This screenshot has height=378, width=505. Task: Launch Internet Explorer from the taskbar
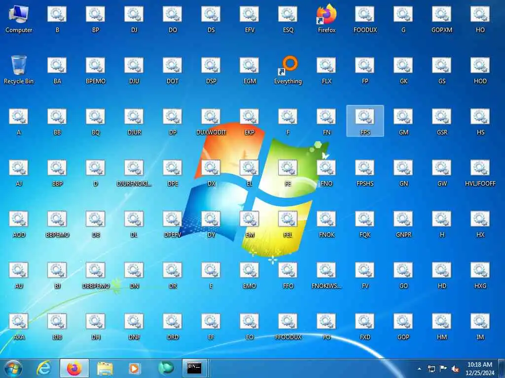(x=44, y=368)
